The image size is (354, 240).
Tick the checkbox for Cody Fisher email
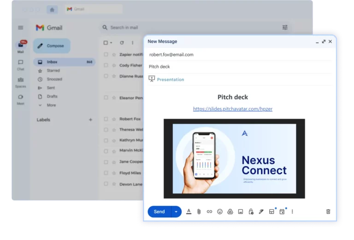coord(106,65)
